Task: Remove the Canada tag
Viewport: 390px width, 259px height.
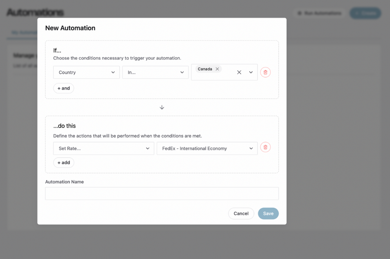Action: (217, 69)
